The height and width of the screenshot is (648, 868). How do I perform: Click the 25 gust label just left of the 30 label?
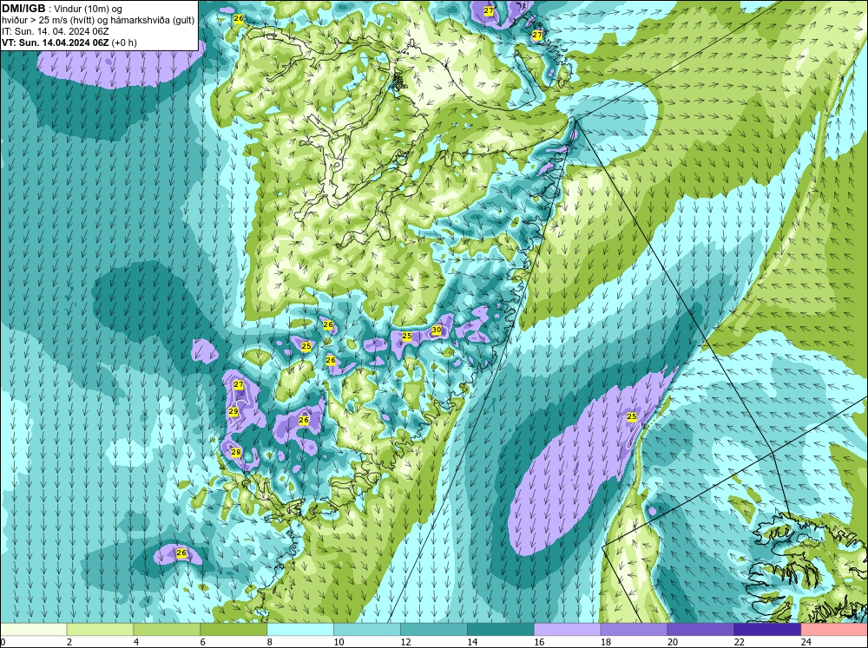click(x=407, y=336)
